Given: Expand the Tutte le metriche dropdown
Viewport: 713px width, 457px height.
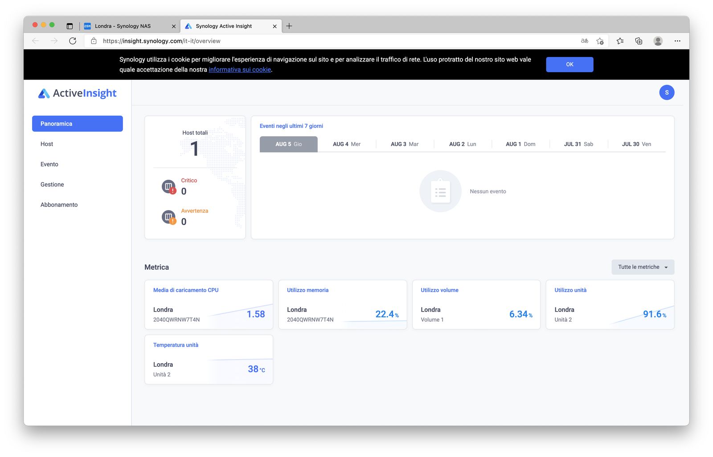Looking at the screenshot, I should point(643,267).
